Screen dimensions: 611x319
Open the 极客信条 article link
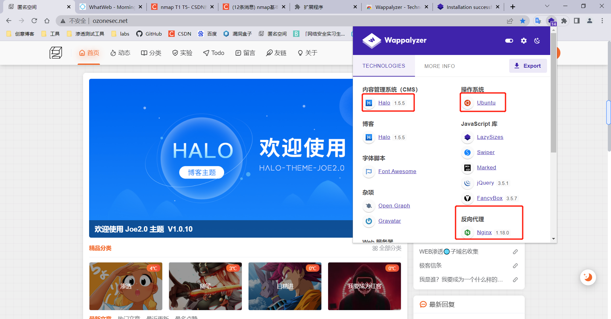[430, 265]
